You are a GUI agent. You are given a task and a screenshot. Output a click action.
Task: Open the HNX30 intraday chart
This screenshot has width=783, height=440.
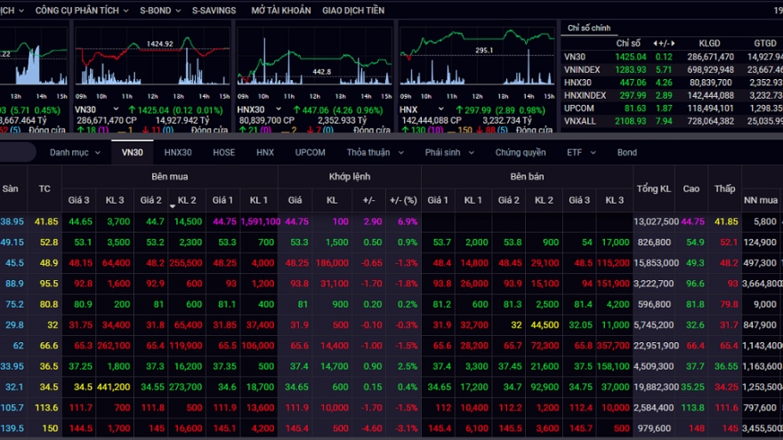point(315,59)
